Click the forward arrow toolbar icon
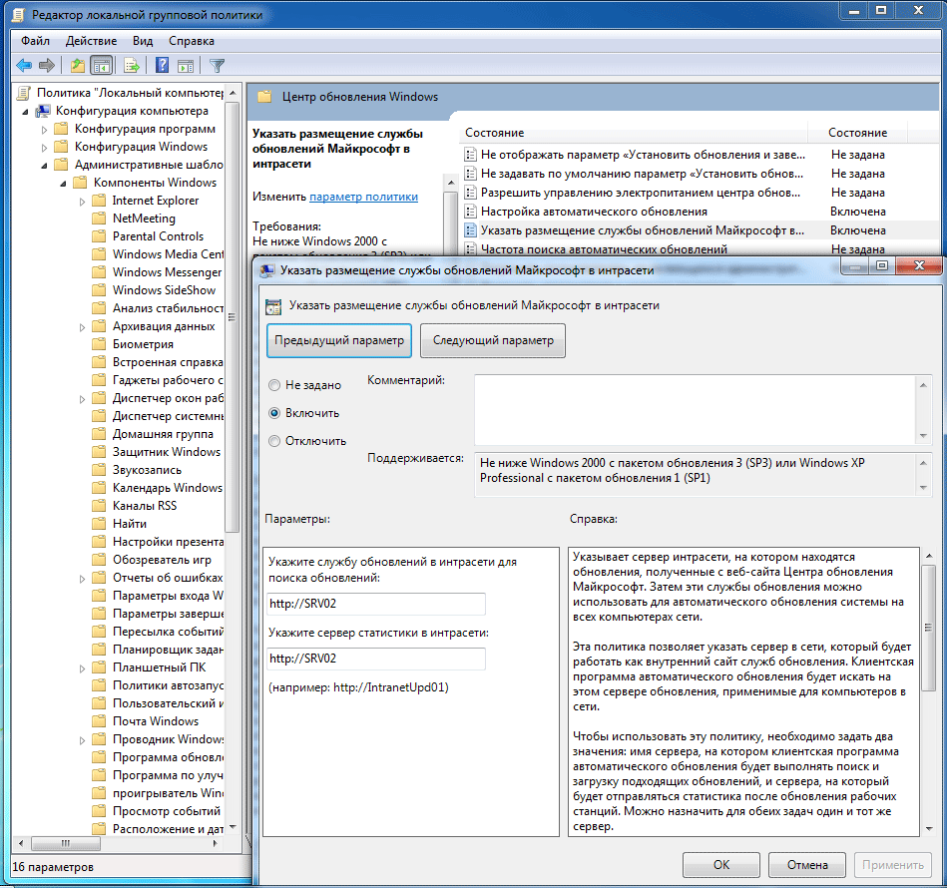Screen dimensions: 947x888 [x=47, y=66]
